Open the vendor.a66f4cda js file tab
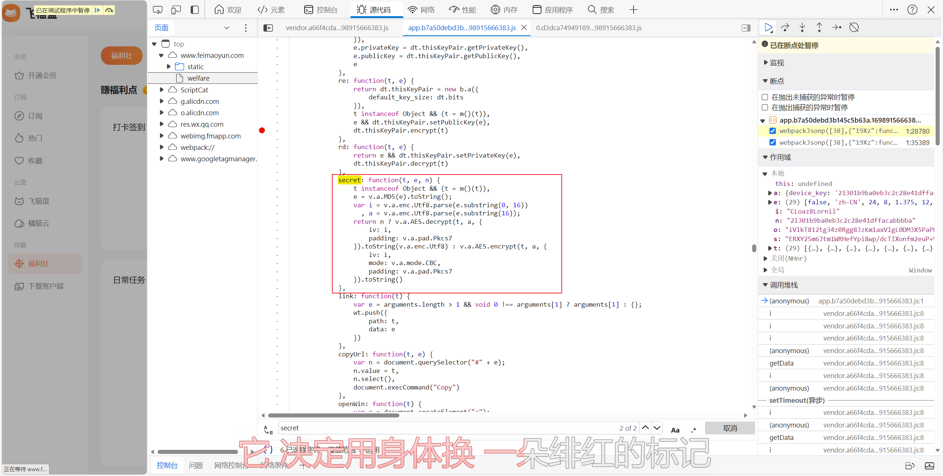Screen dimensions: 943x476 click(x=337, y=28)
